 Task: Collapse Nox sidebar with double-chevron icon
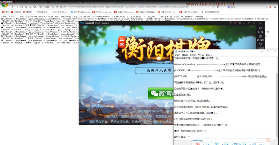260,23
